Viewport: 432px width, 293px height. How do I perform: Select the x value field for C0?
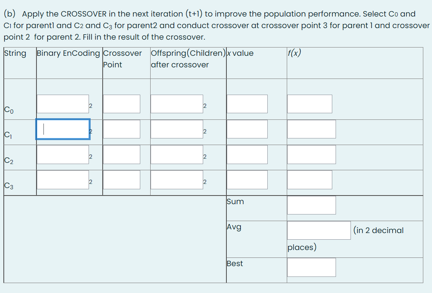tap(247, 104)
